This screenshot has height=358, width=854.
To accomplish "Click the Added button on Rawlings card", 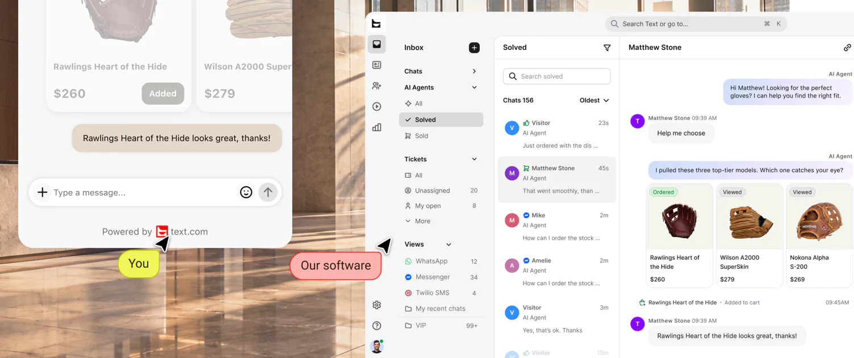I will pos(163,94).
